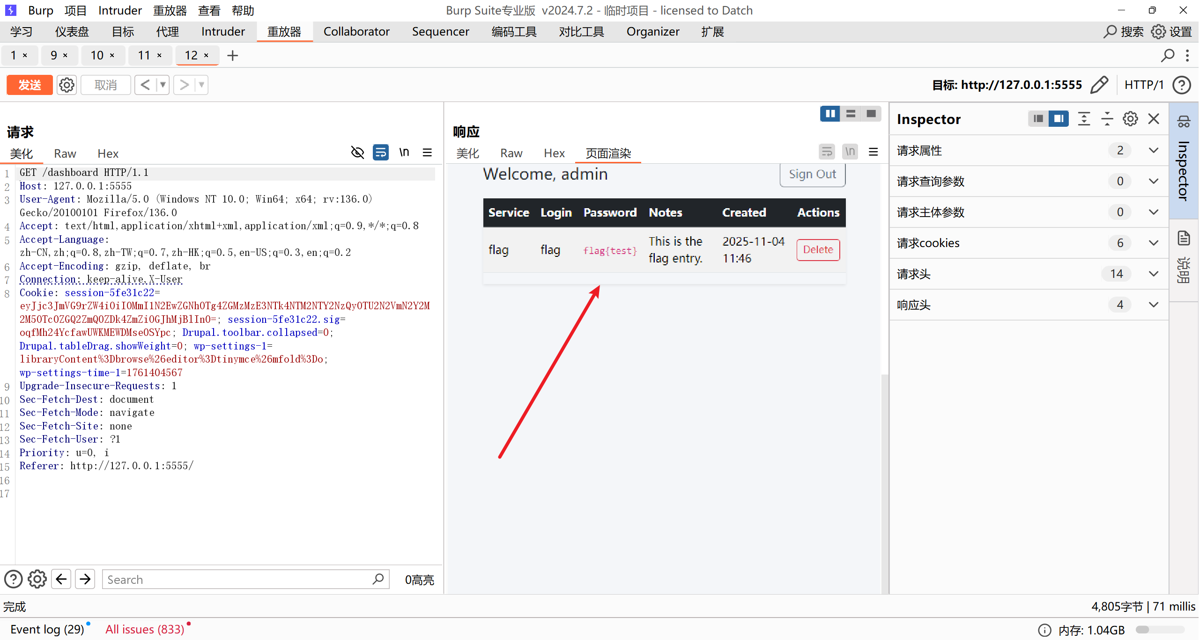Open the help question mark icon
1199x640 pixels.
pyautogui.click(x=1182, y=85)
